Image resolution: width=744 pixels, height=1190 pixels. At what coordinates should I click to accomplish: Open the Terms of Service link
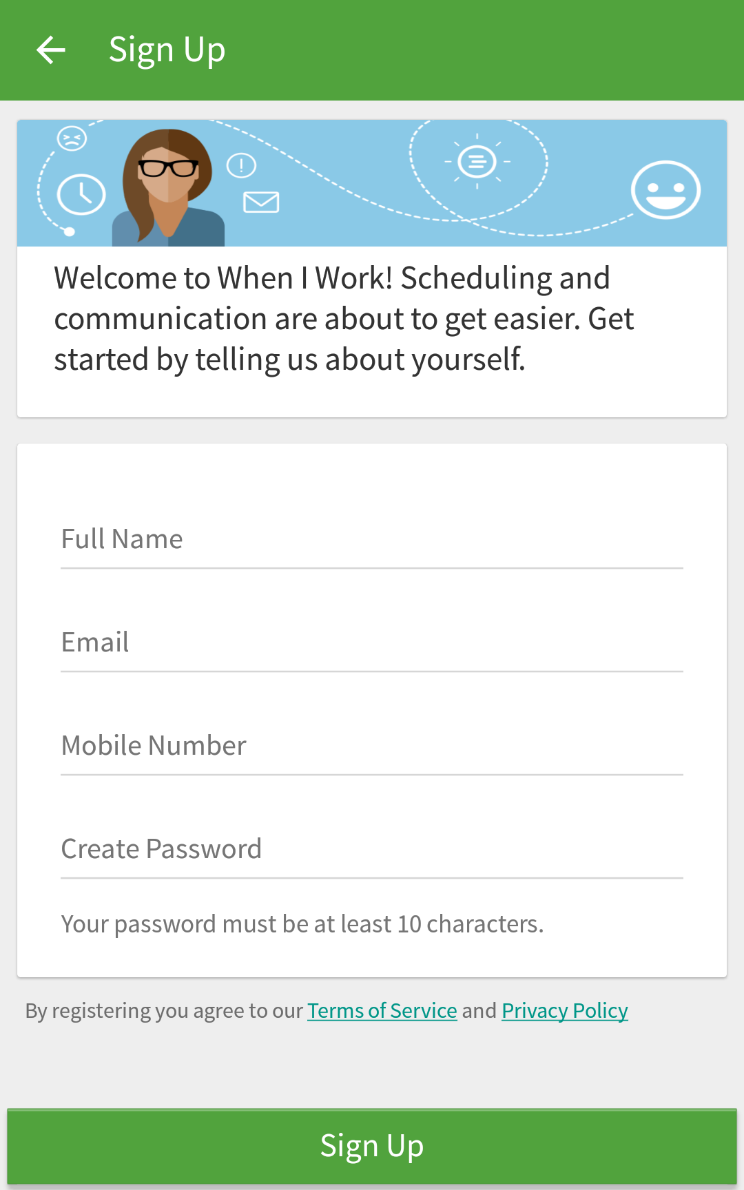382,1010
